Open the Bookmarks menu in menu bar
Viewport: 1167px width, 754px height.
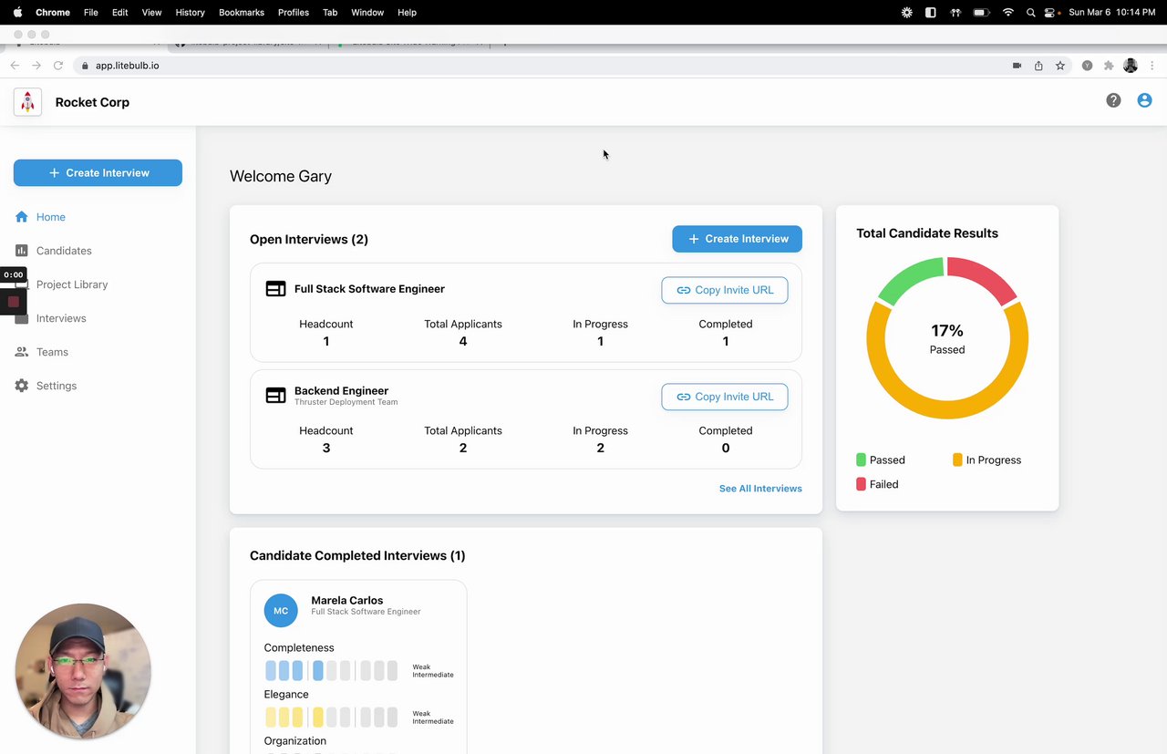click(242, 12)
